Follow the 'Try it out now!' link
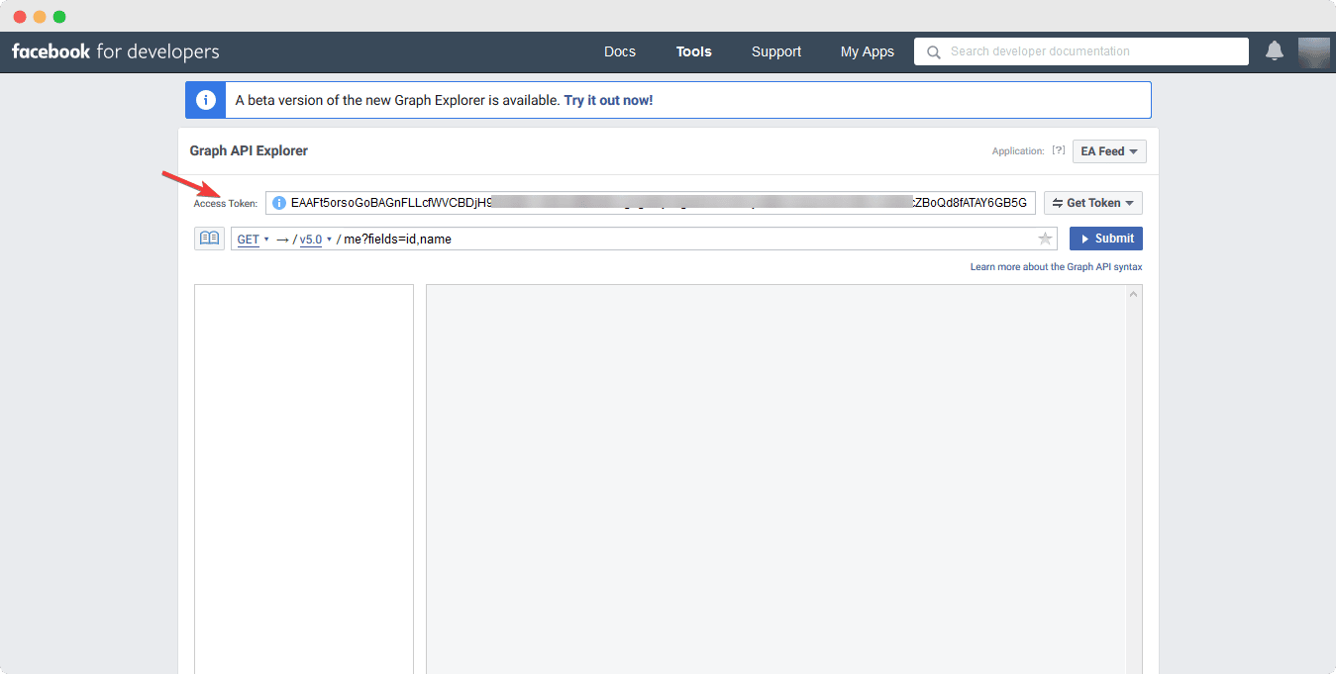Viewport: 1336px width, 674px height. (608, 100)
